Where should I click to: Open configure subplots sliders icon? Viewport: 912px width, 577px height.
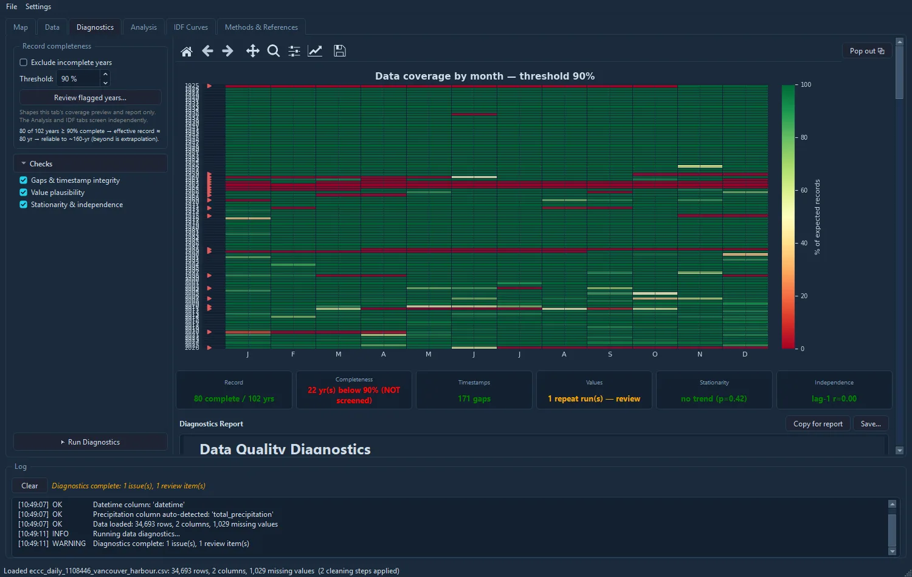pos(294,51)
